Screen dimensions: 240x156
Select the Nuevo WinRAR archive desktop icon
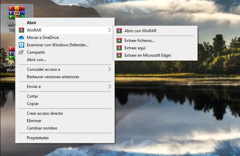coord(12,53)
